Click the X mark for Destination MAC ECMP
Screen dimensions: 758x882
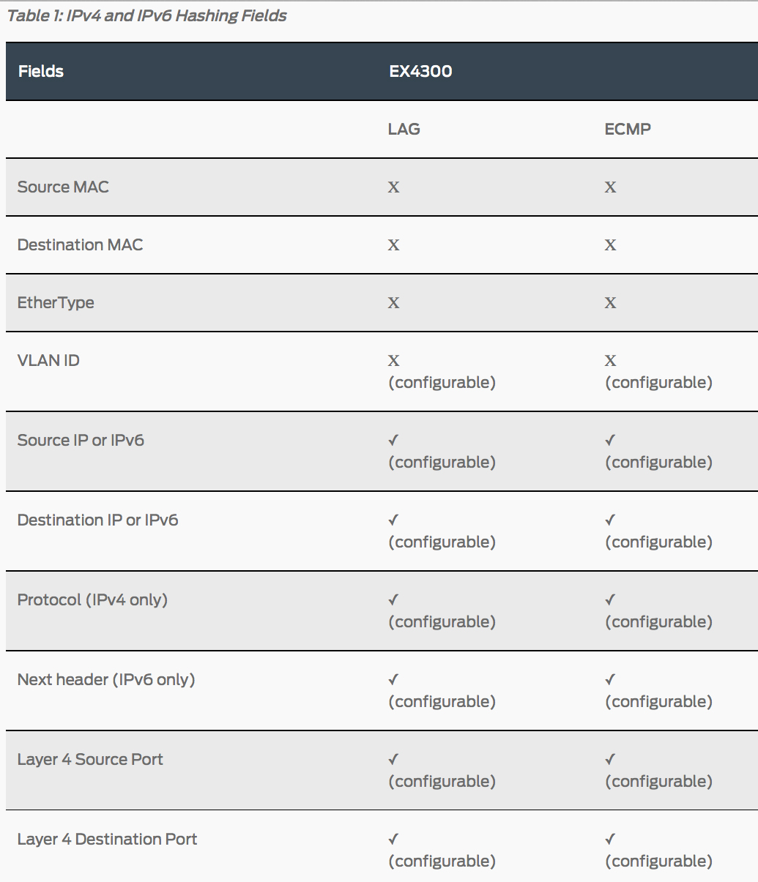(x=611, y=245)
